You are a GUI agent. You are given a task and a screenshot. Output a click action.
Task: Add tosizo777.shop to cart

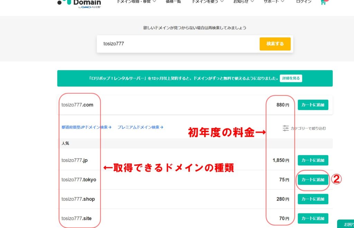(x=313, y=199)
